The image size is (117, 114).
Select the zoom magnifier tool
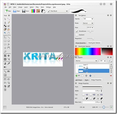coord(5,33)
